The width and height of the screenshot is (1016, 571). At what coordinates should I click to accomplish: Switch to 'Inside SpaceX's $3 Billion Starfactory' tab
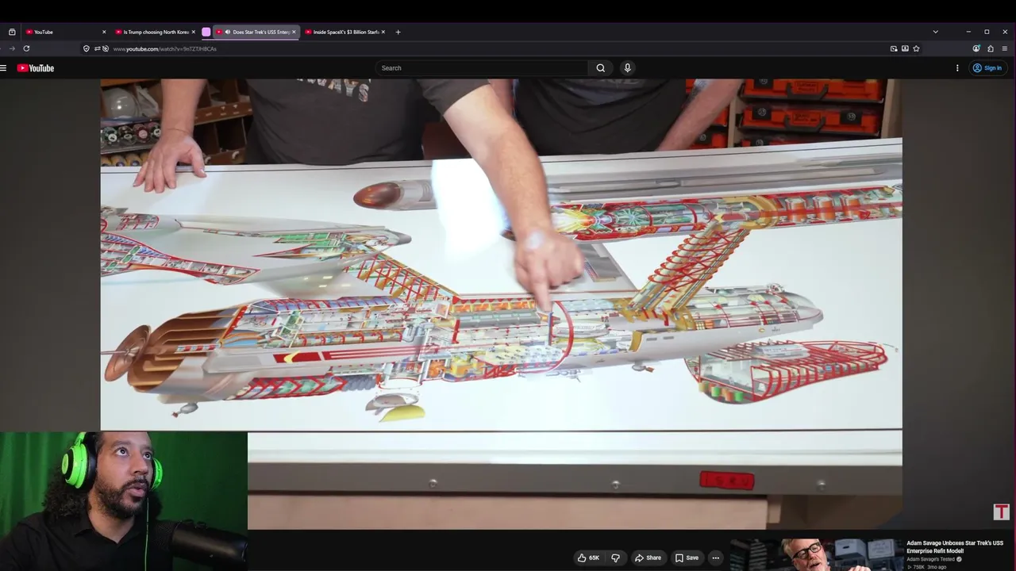(x=344, y=32)
